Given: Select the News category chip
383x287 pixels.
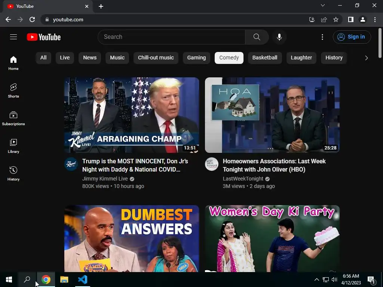Looking at the screenshot, I should [90, 58].
